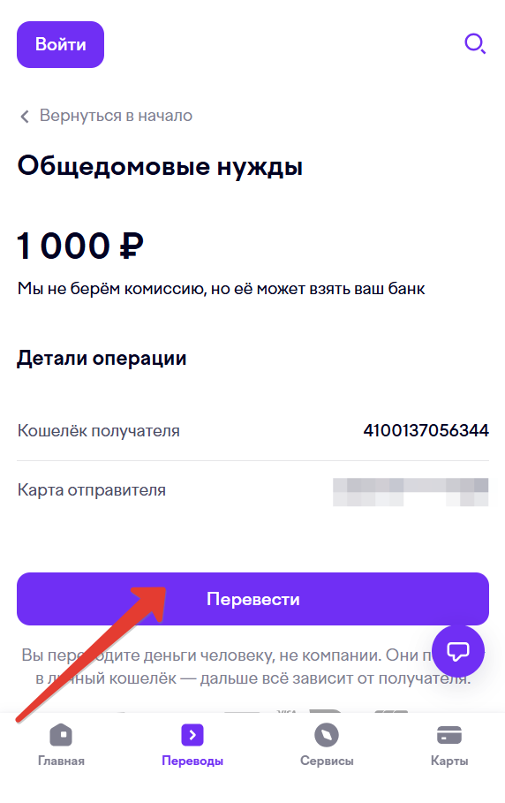Switch to the Главная tab label
This screenshot has width=505, height=803.
tap(61, 761)
